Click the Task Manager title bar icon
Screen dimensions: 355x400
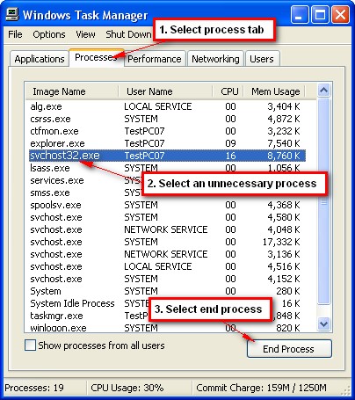tap(12, 14)
